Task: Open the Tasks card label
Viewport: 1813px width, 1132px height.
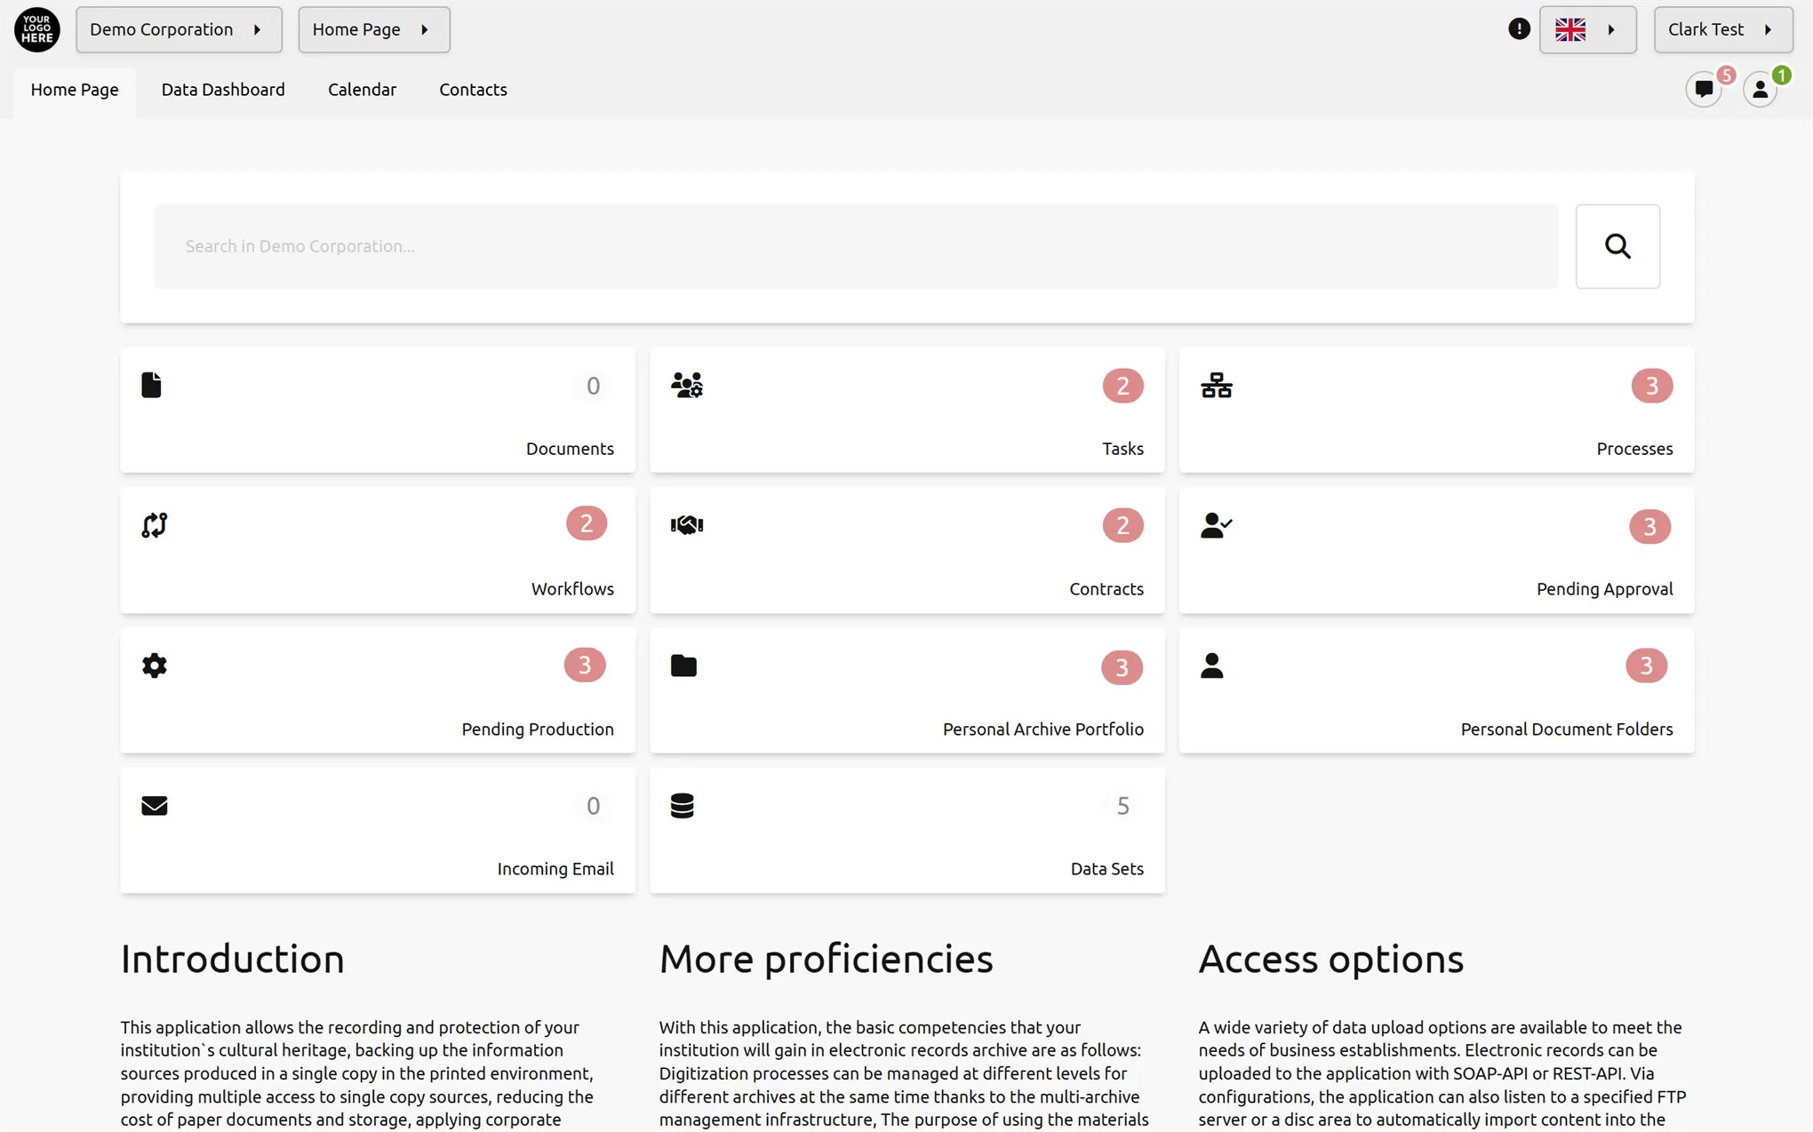Action: 1122,449
